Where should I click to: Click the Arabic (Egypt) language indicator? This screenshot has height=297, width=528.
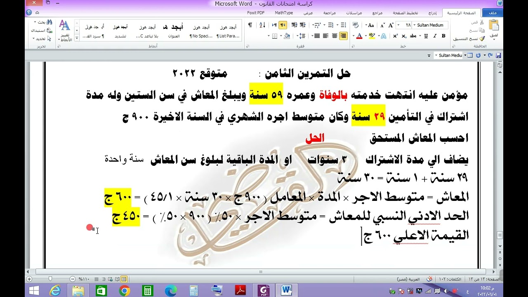click(408, 279)
